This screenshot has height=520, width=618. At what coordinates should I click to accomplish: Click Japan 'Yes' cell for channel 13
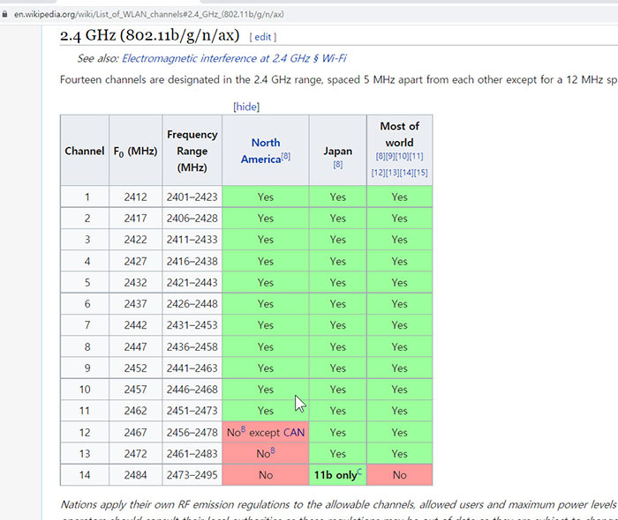(x=338, y=454)
